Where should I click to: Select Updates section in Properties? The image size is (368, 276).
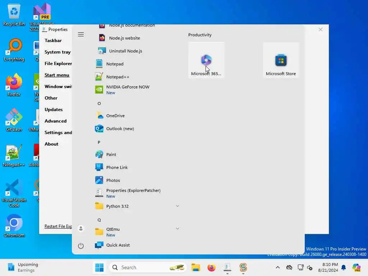coord(54,110)
